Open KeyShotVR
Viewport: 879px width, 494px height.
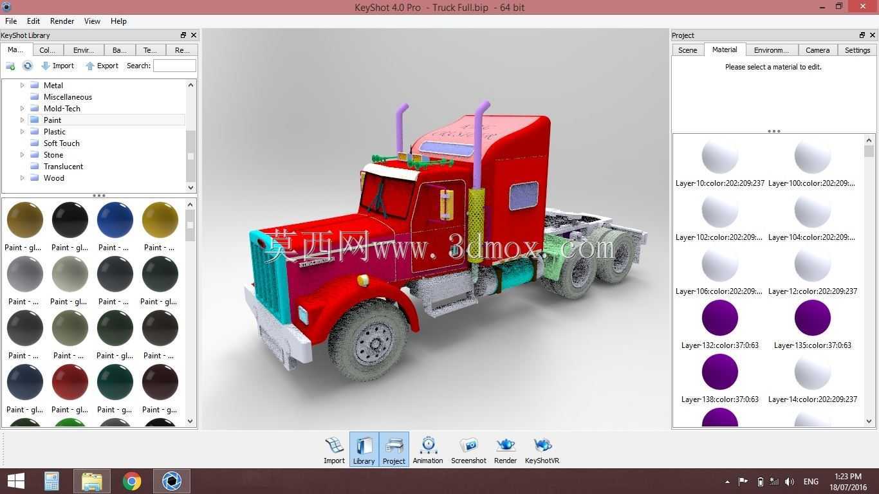point(542,450)
